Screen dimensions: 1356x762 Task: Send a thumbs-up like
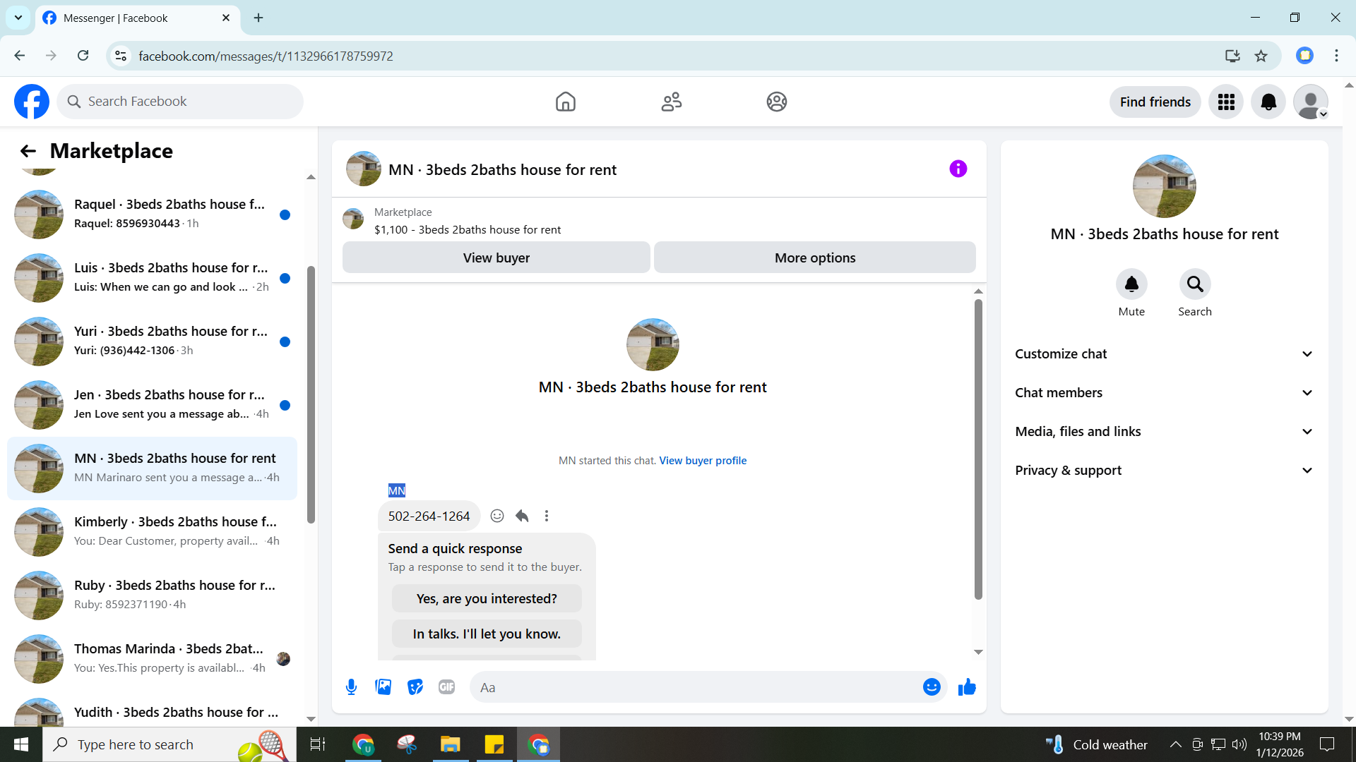pos(967,687)
